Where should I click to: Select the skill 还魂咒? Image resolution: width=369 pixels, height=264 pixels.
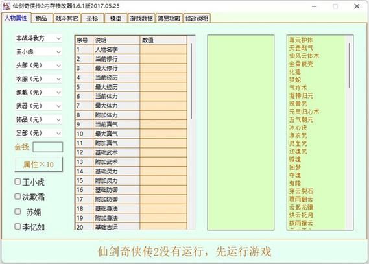pyautogui.click(x=298, y=151)
